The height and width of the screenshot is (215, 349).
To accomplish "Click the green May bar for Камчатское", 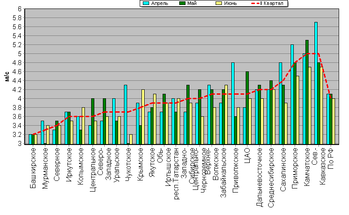I will [x=307, y=92].
